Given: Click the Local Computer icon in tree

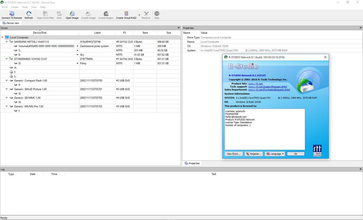Looking at the screenshot, I should 7,37.
